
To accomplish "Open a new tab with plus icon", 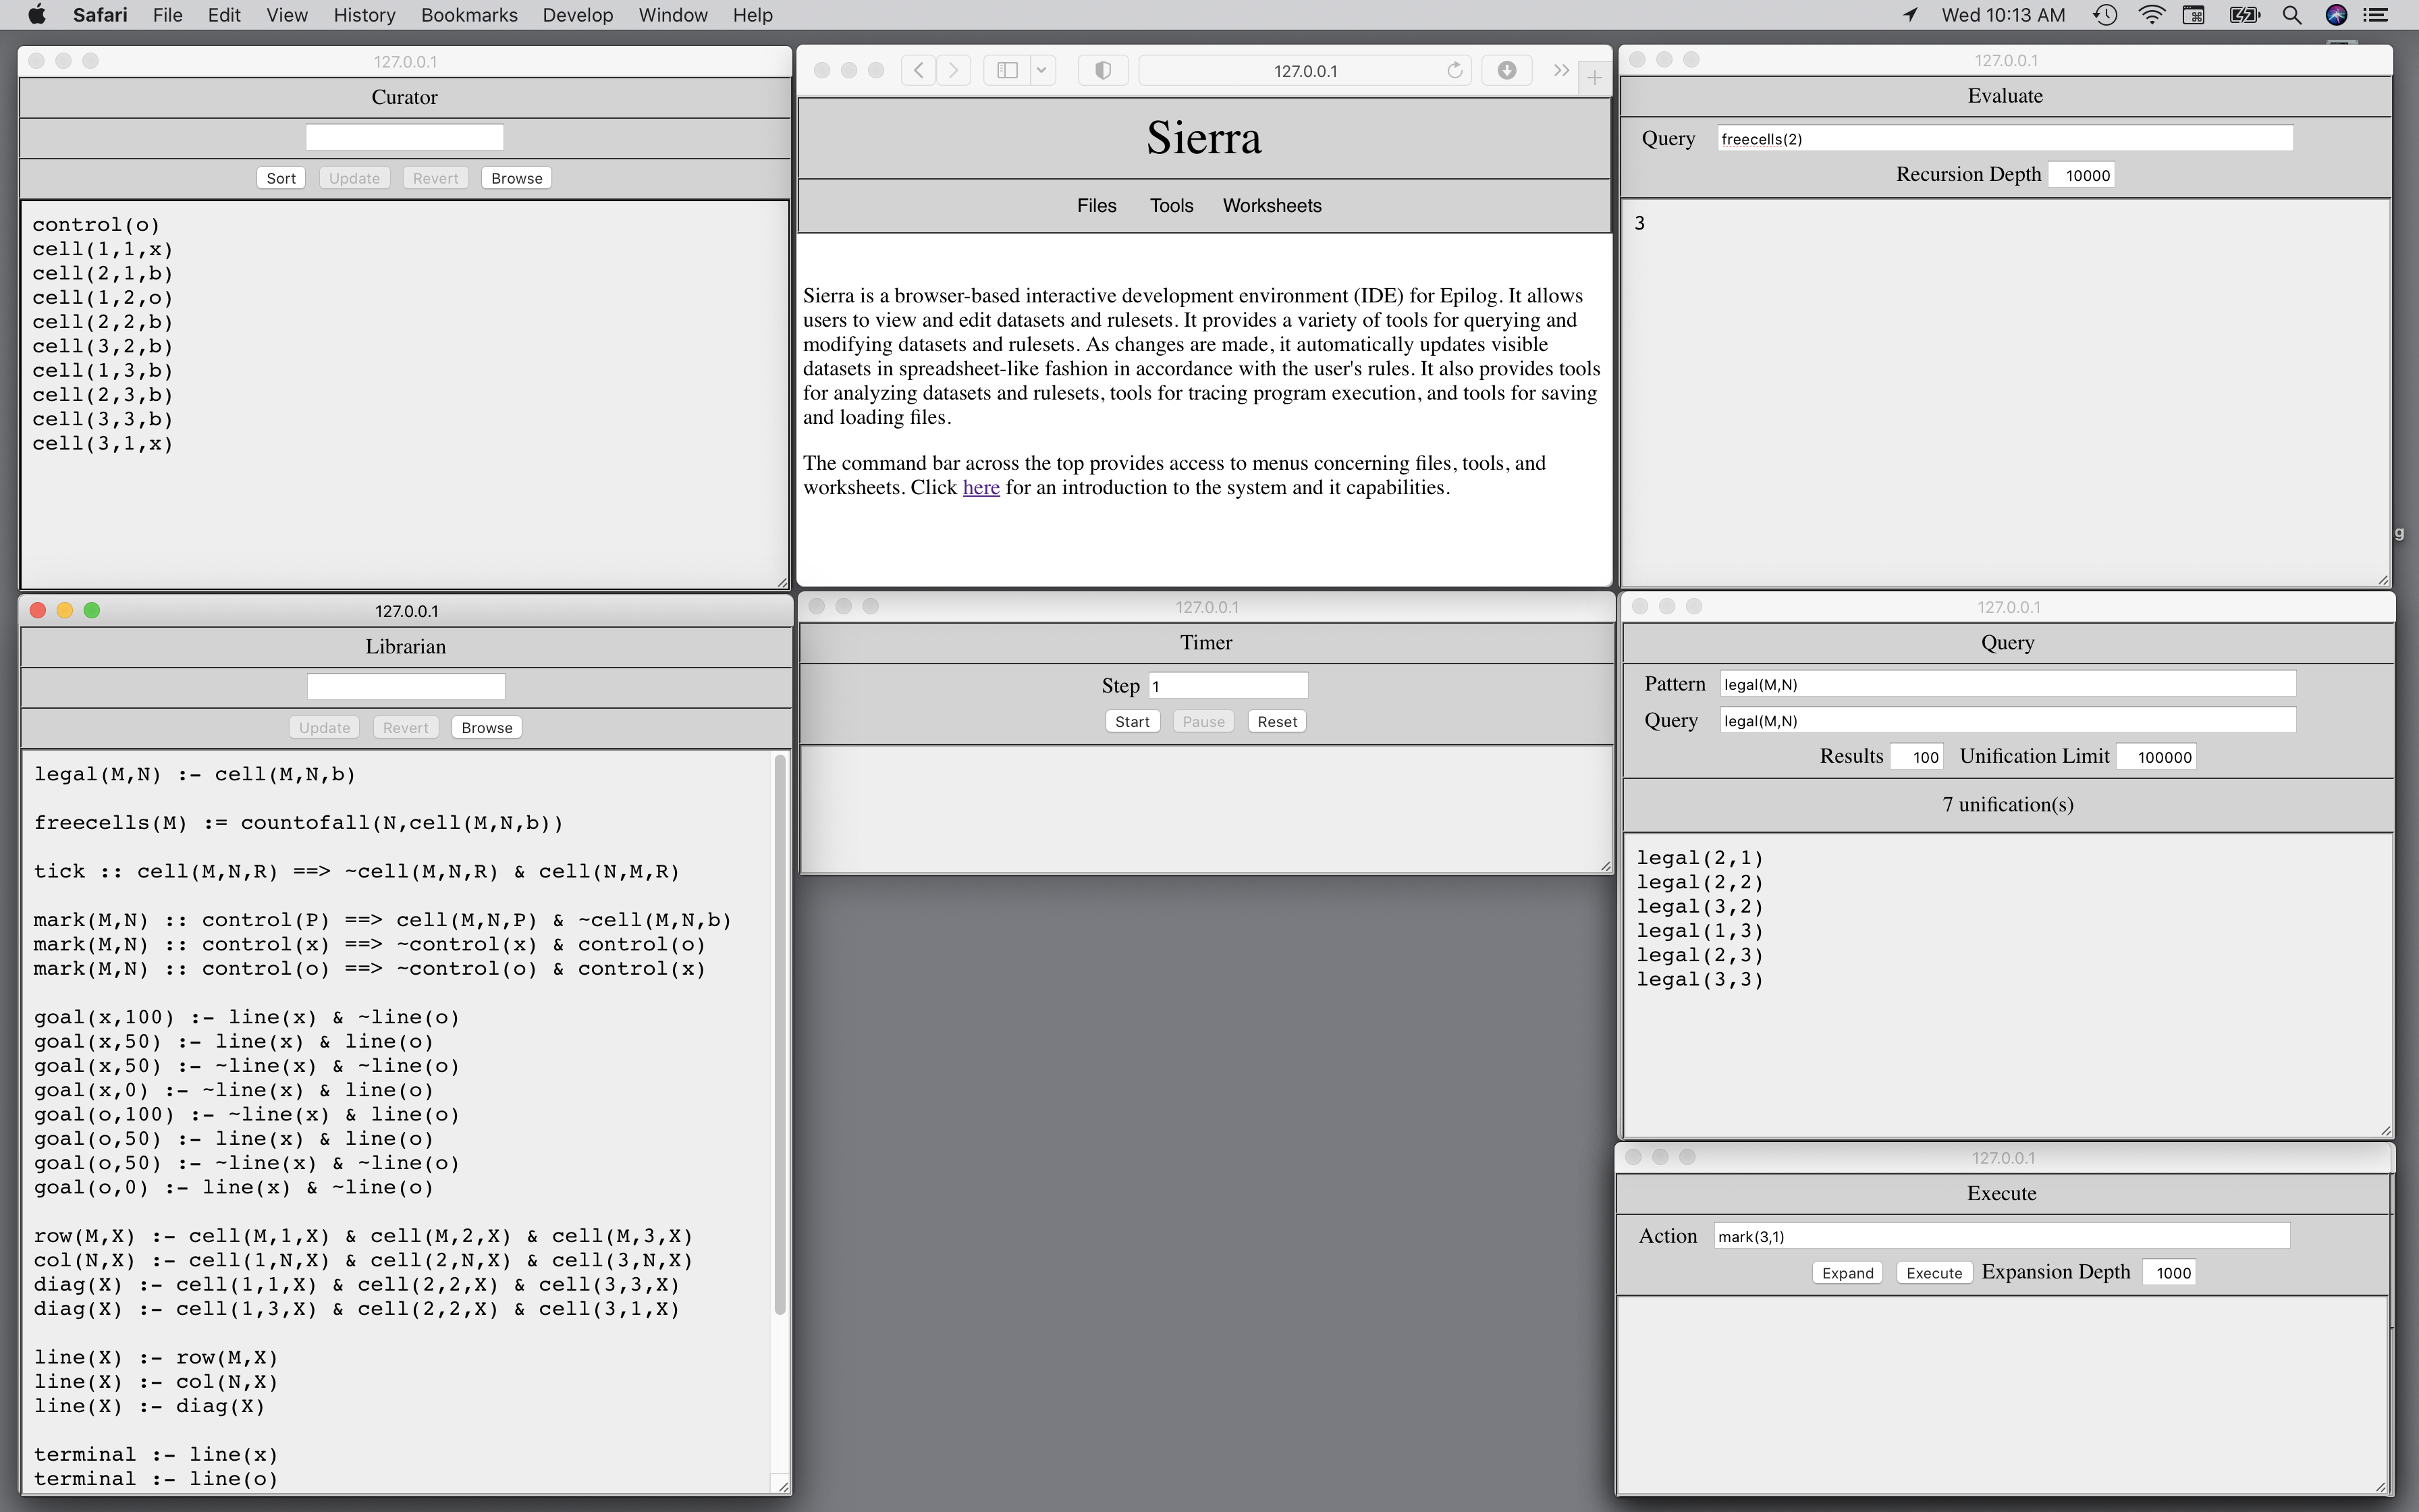I will (x=1594, y=77).
